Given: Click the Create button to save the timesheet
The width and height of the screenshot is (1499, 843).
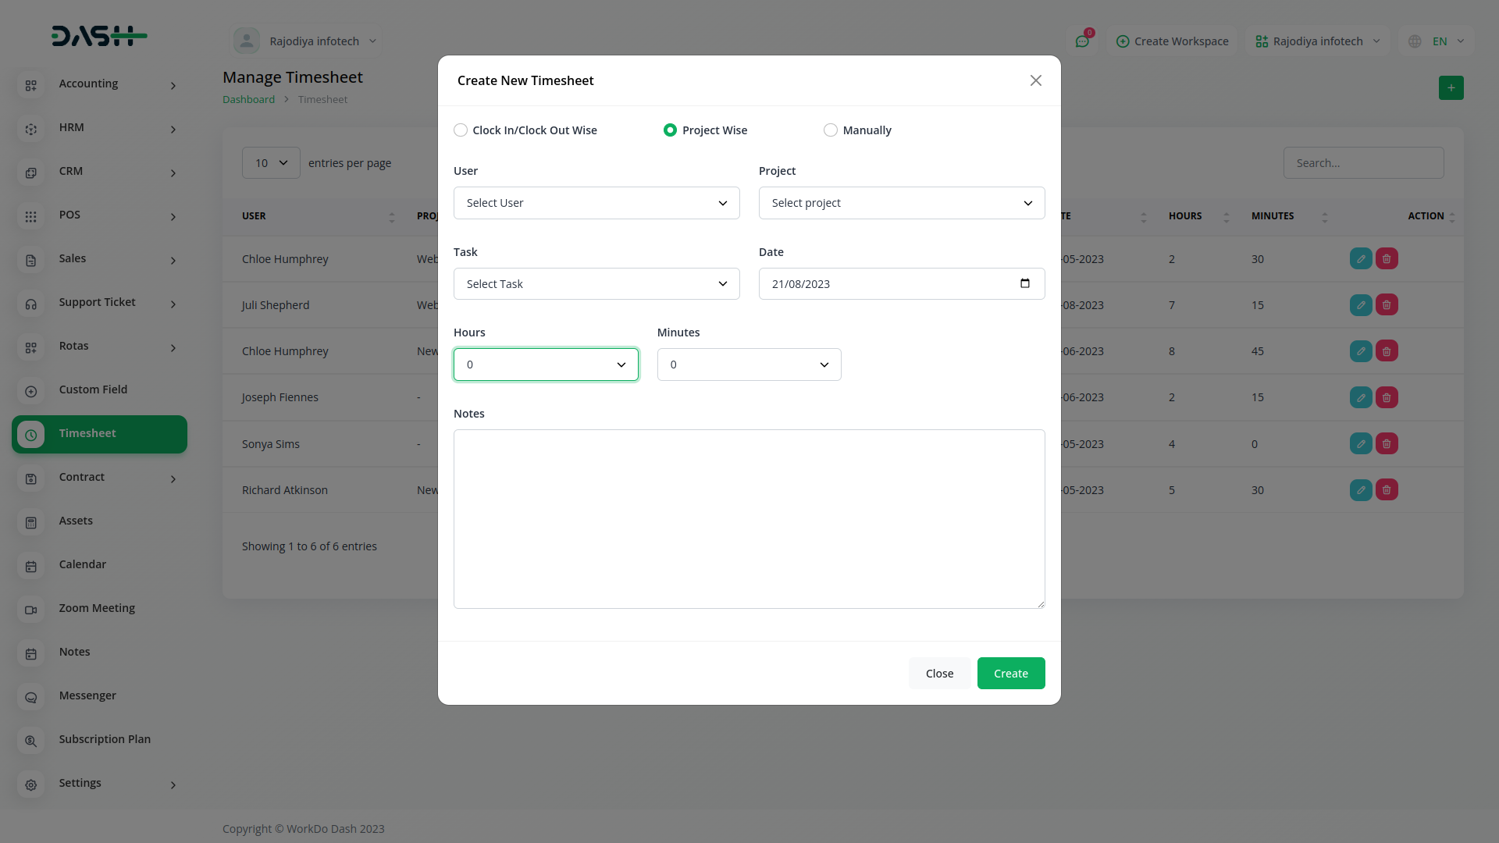Looking at the screenshot, I should click(1010, 673).
